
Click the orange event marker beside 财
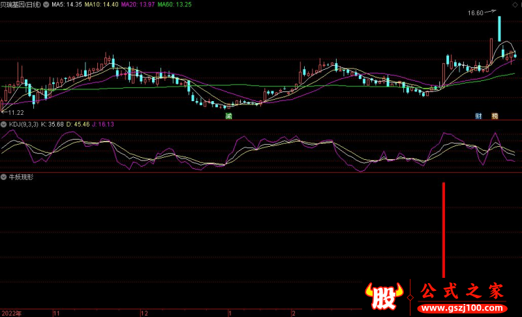[x=495, y=115]
